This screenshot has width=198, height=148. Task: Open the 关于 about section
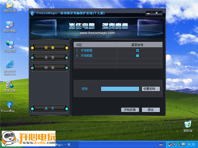coord(49,109)
